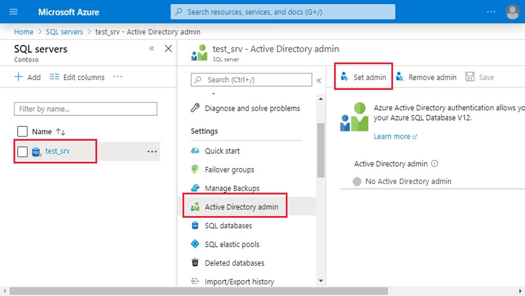Click the menu scrollbar down arrow

pos(321,281)
